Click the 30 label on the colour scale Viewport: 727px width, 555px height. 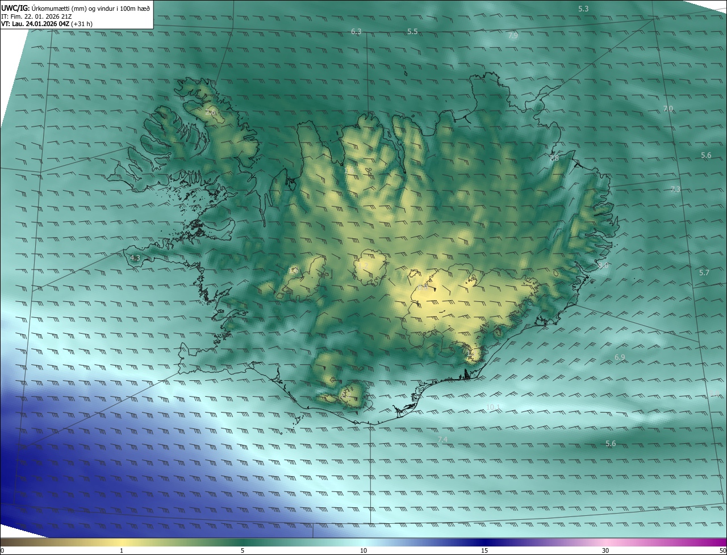pos(605,550)
